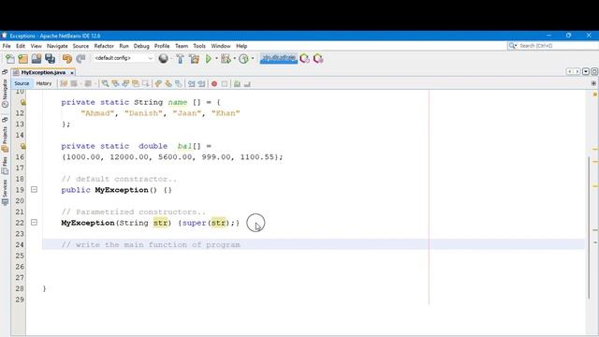This screenshot has width=599, height=337.
Task: Open the default config dropdown
Action: [x=123, y=58]
